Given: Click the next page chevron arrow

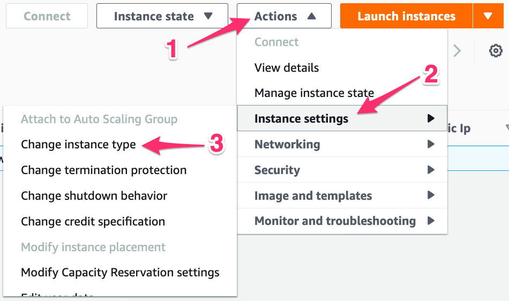Looking at the screenshot, I should 457,51.
